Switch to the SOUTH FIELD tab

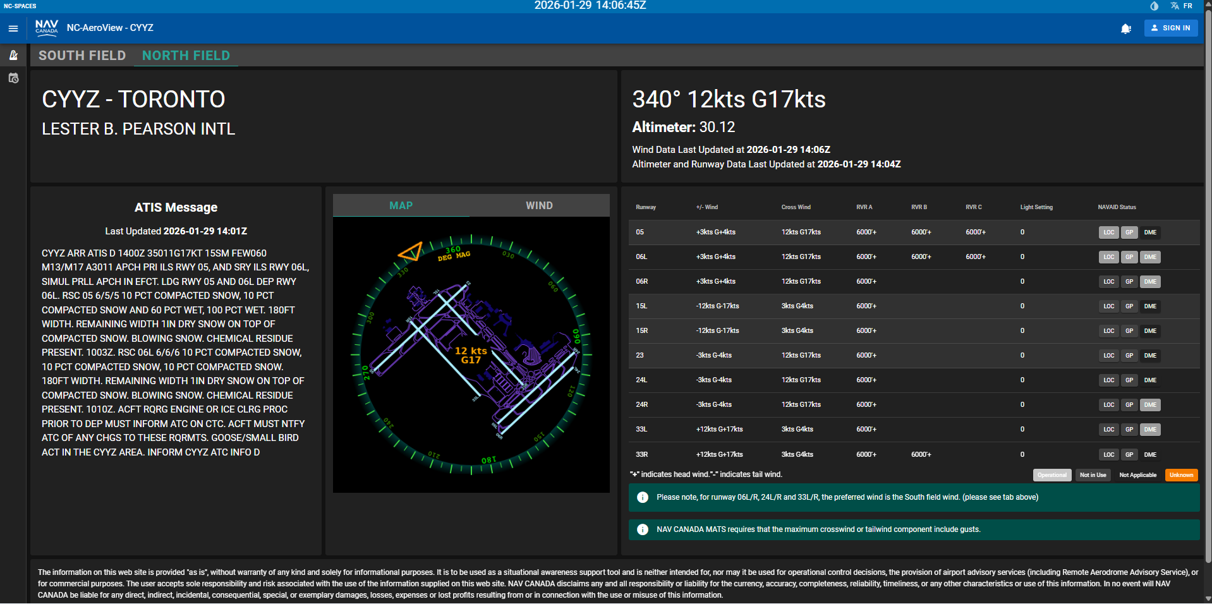tap(82, 56)
